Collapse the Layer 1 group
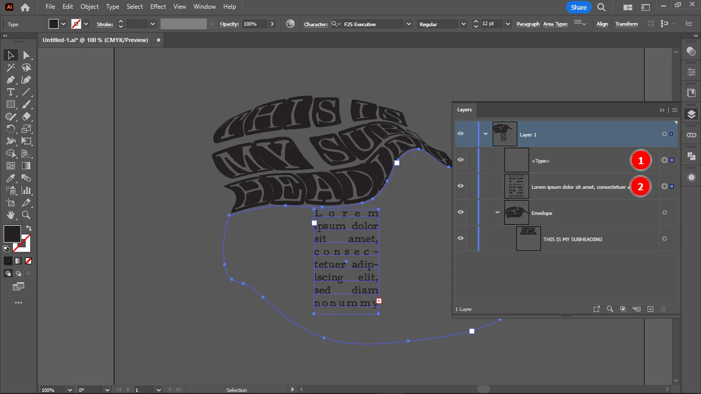Screen dimensions: 701x394 click(x=485, y=134)
